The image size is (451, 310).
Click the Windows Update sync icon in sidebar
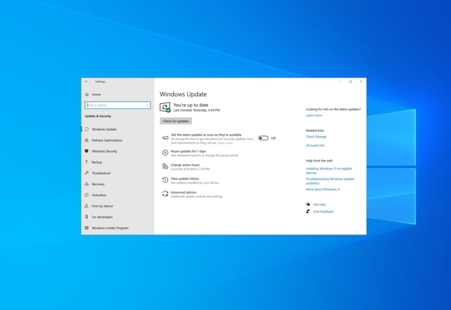point(87,129)
